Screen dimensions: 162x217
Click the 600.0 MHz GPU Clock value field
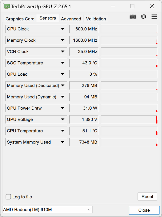click(84, 29)
